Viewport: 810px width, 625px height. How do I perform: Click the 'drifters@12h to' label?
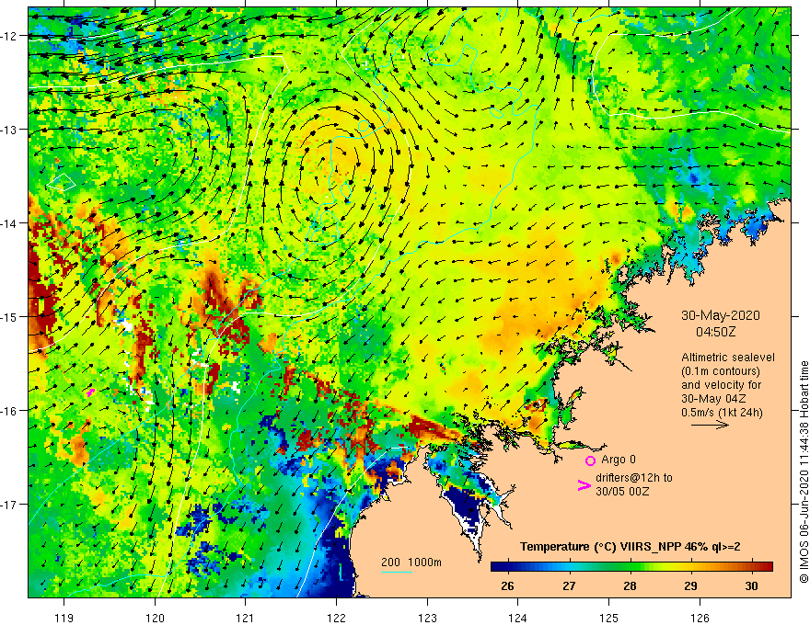[634, 478]
